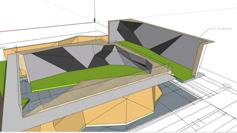Select the "Bouldergalerie" text label
Image resolution: width=237 pixels, height=133 pixels.
click(224, 29)
